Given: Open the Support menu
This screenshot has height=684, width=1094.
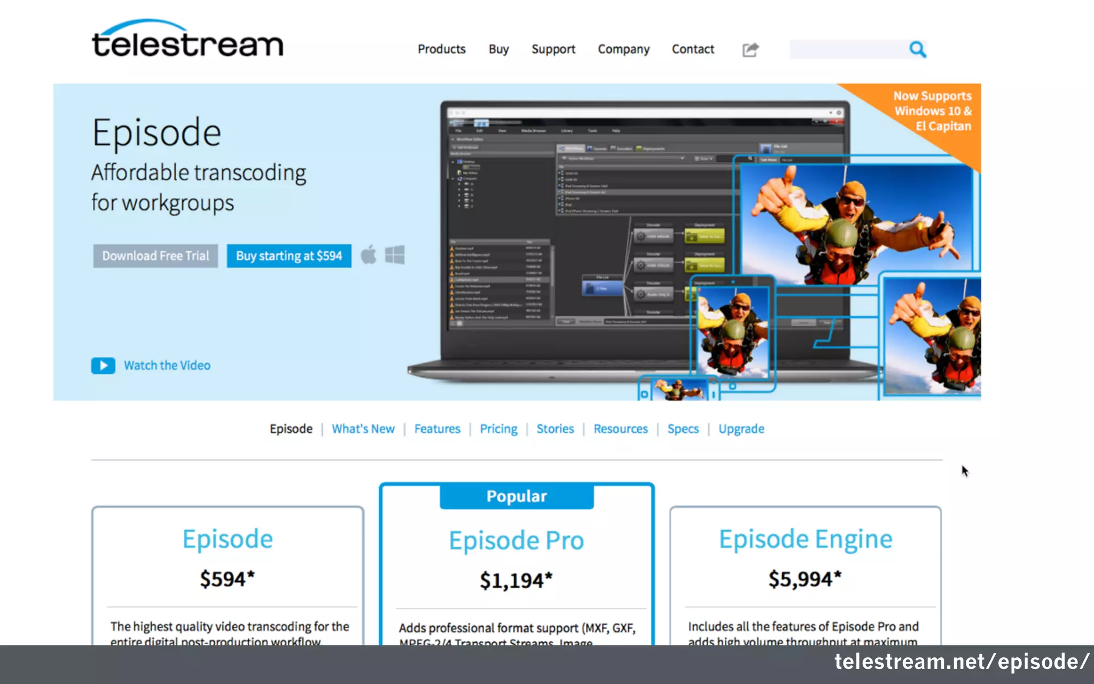Looking at the screenshot, I should click(x=553, y=49).
